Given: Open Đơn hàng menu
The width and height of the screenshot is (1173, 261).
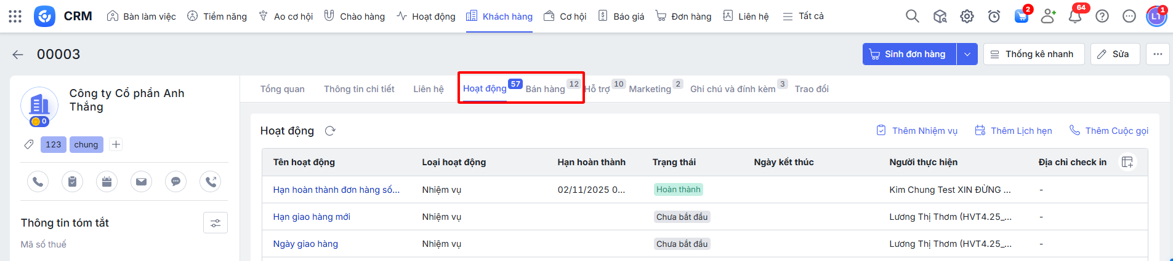Looking at the screenshot, I should tap(683, 17).
